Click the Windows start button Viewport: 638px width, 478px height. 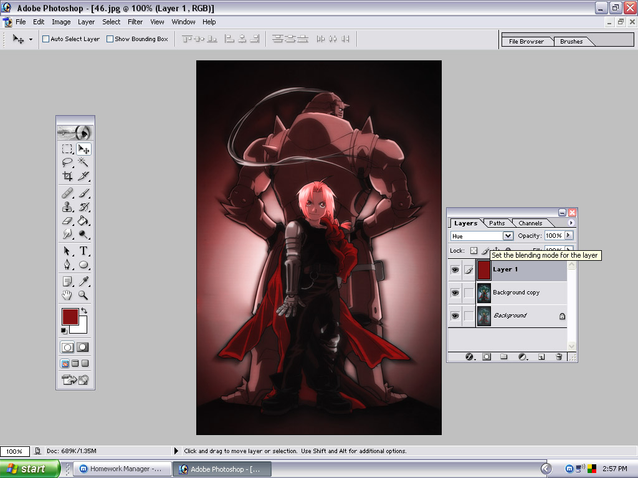[30, 469]
